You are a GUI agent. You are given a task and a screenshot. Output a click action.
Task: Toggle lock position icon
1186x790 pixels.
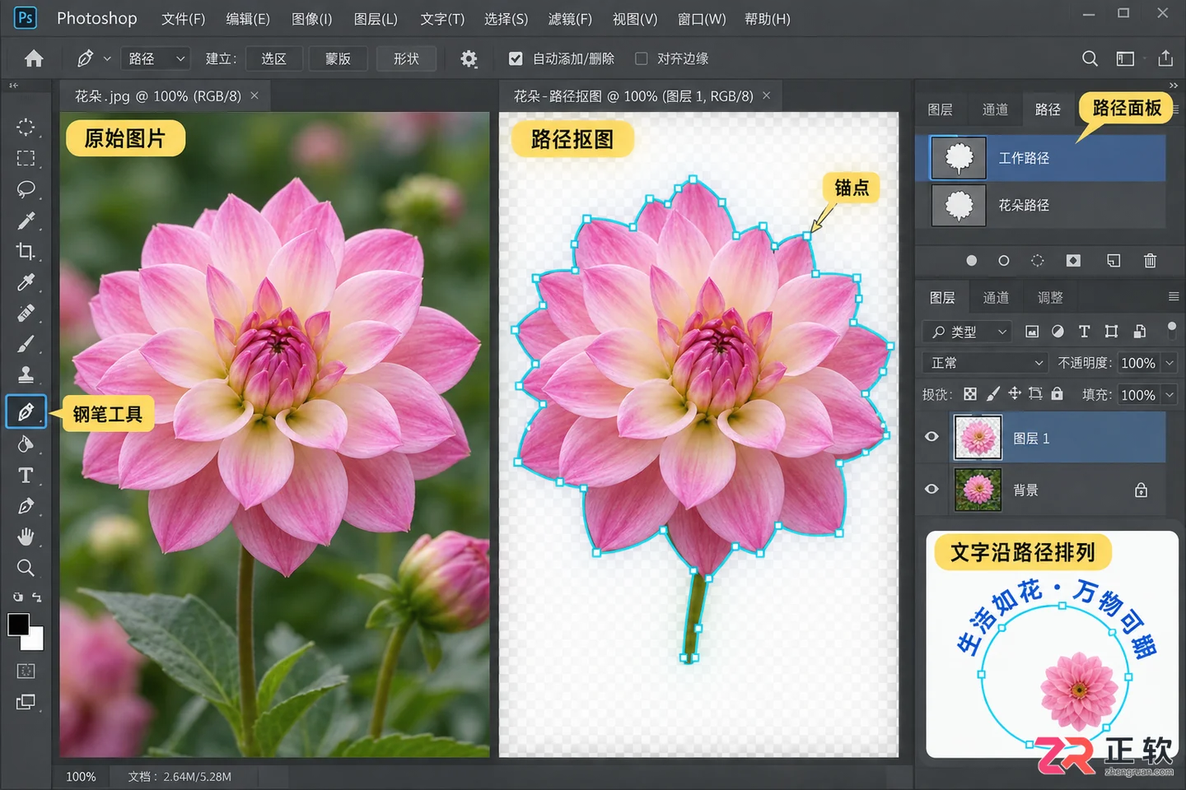1015,394
